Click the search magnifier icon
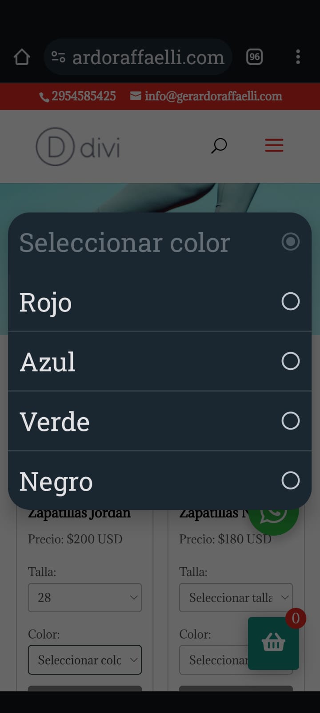320x713 pixels. [219, 146]
